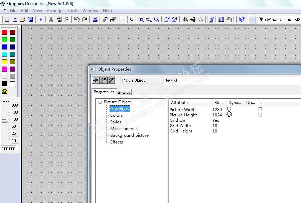Switch to the Events tab
301x203 pixels.
click(124, 92)
